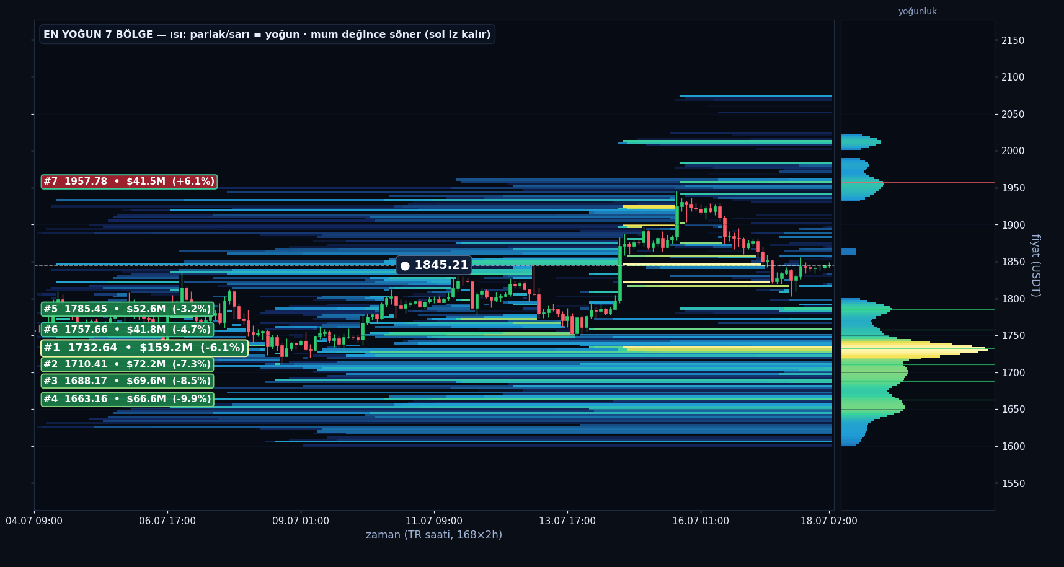This screenshot has width=1064, height=567.
Task: Click the #5 1785.45 $52.6M zone label
Action: point(127,309)
